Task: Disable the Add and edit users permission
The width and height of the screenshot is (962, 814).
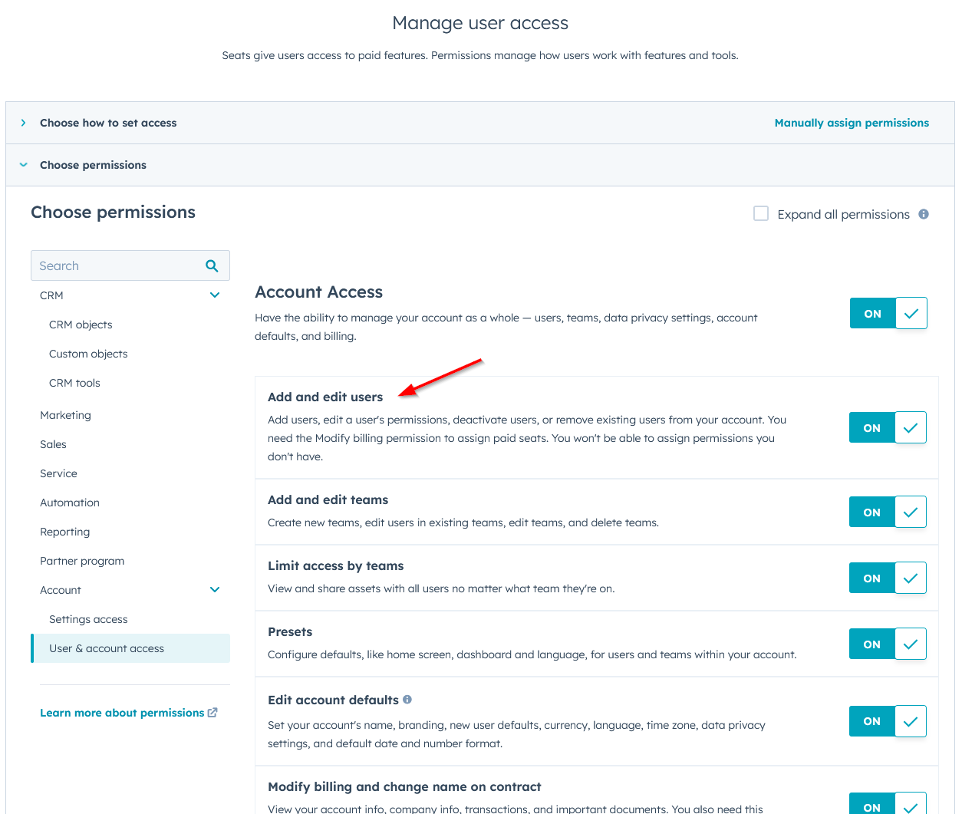Action: point(888,427)
